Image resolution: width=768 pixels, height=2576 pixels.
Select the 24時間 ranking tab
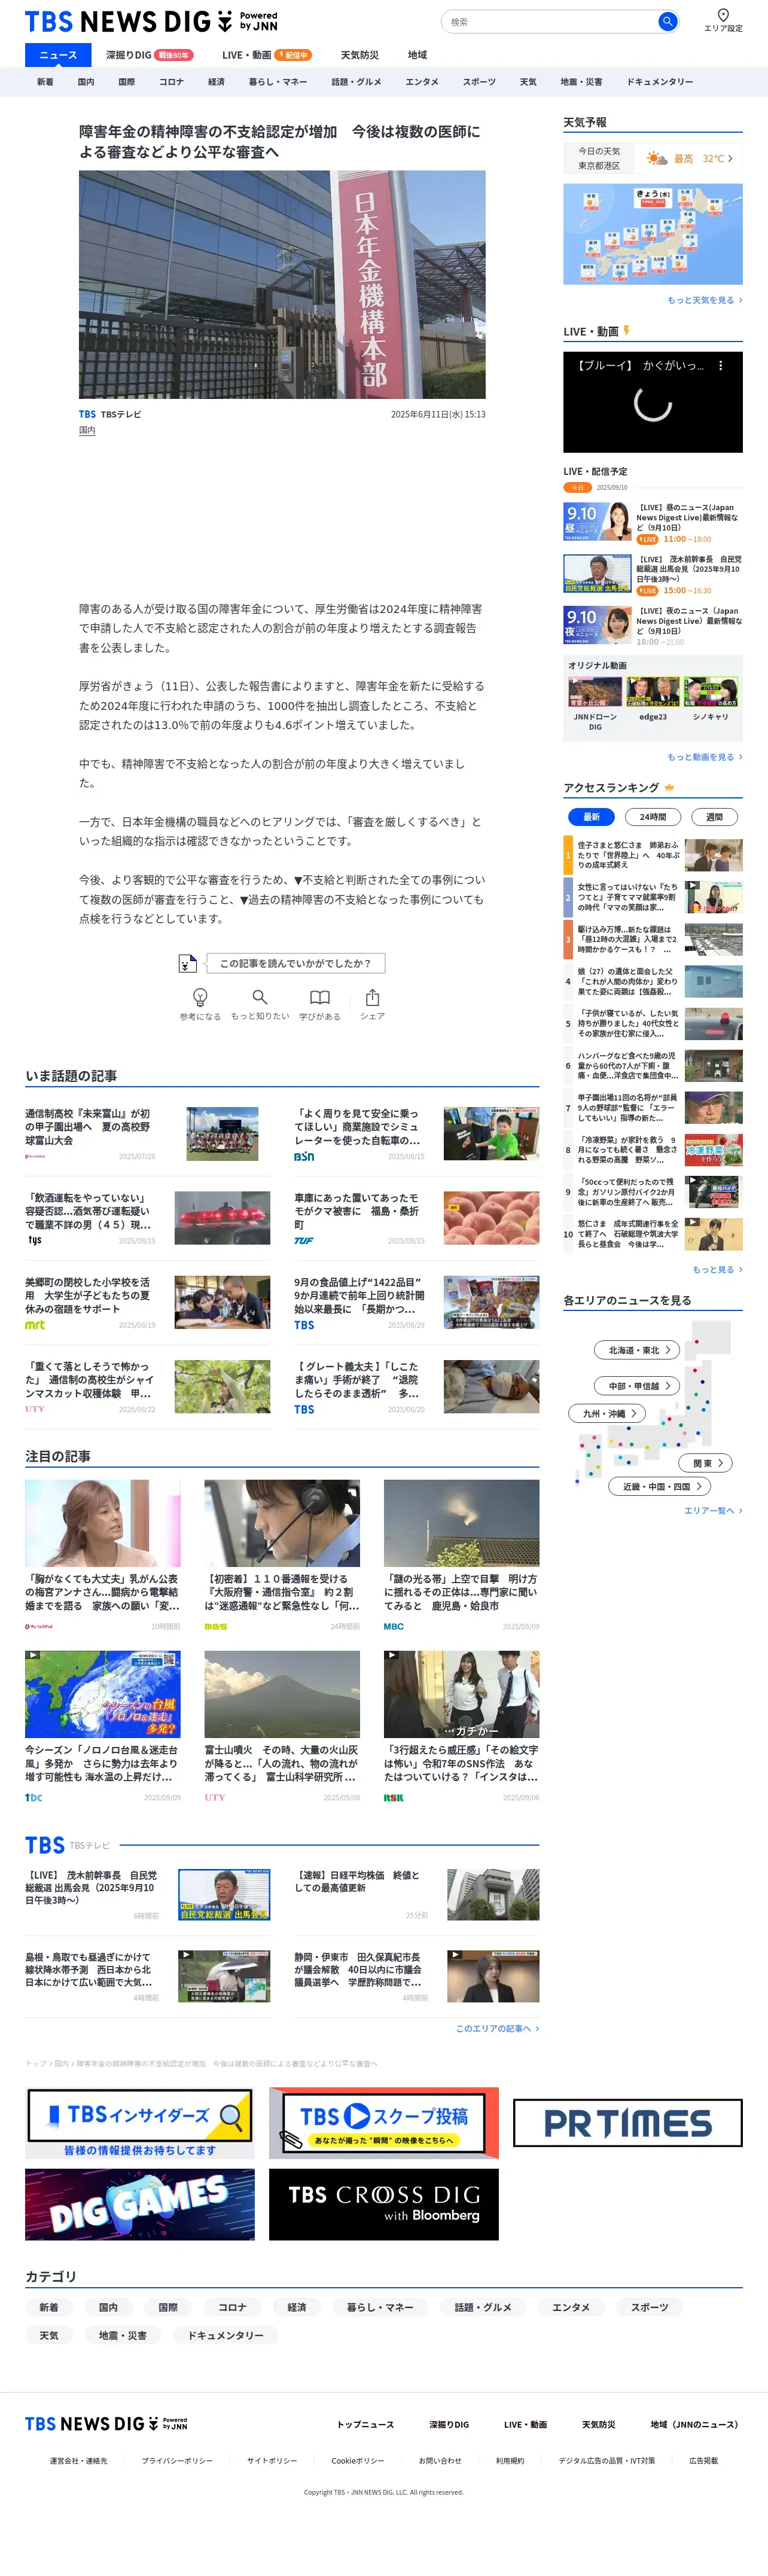click(653, 817)
